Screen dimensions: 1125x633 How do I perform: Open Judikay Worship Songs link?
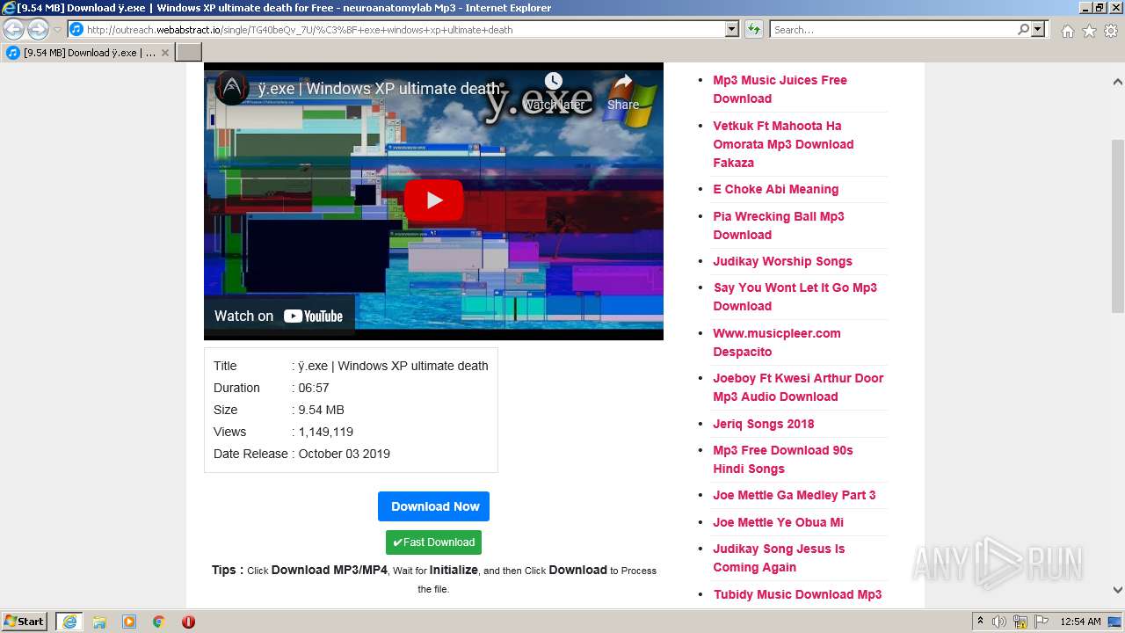782,261
